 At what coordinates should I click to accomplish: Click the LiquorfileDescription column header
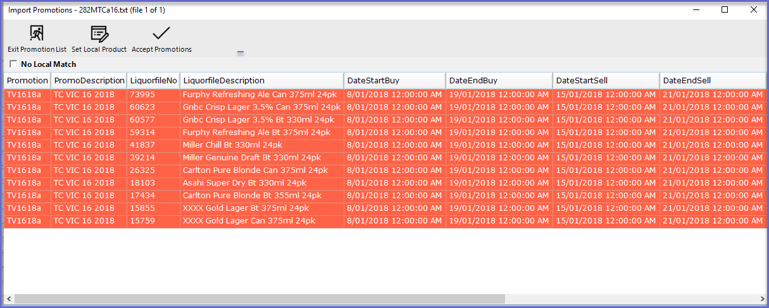pos(263,81)
